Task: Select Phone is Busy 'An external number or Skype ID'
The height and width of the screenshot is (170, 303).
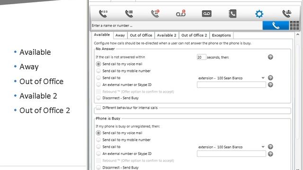Action: point(98,153)
